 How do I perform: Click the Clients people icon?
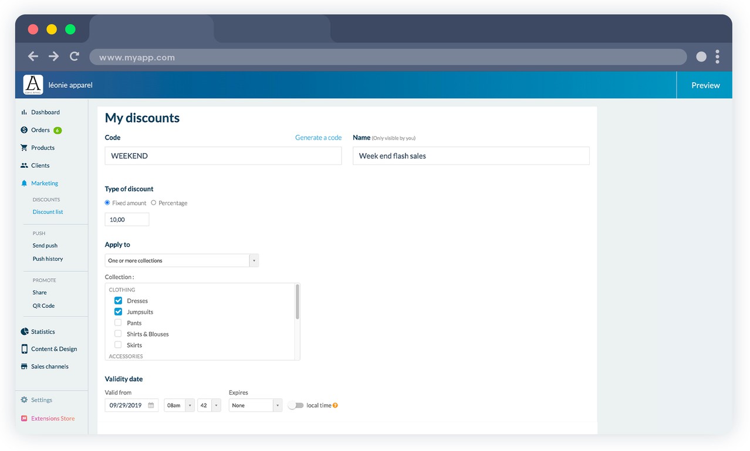coord(24,165)
